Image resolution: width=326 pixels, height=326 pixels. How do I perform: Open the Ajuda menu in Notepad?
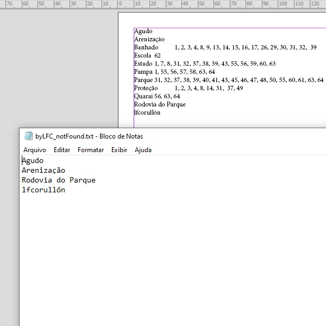(x=143, y=150)
